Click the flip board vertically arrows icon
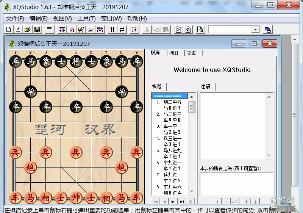 pos(112,30)
